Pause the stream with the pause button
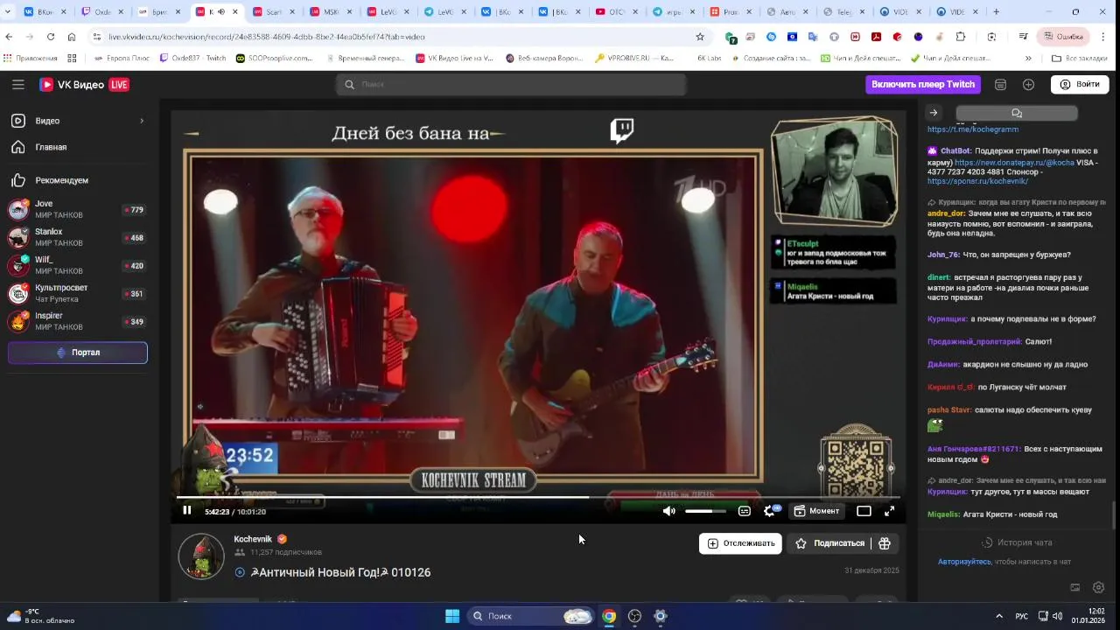The width and height of the screenshot is (1120, 630). tap(186, 510)
